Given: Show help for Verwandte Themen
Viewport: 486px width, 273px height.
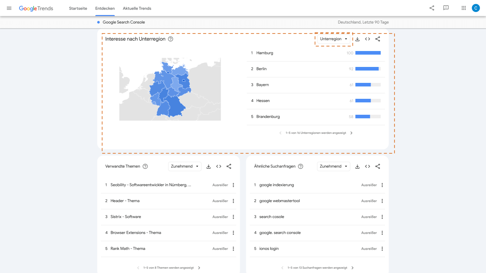Looking at the screenshot, I should point(145,166).
